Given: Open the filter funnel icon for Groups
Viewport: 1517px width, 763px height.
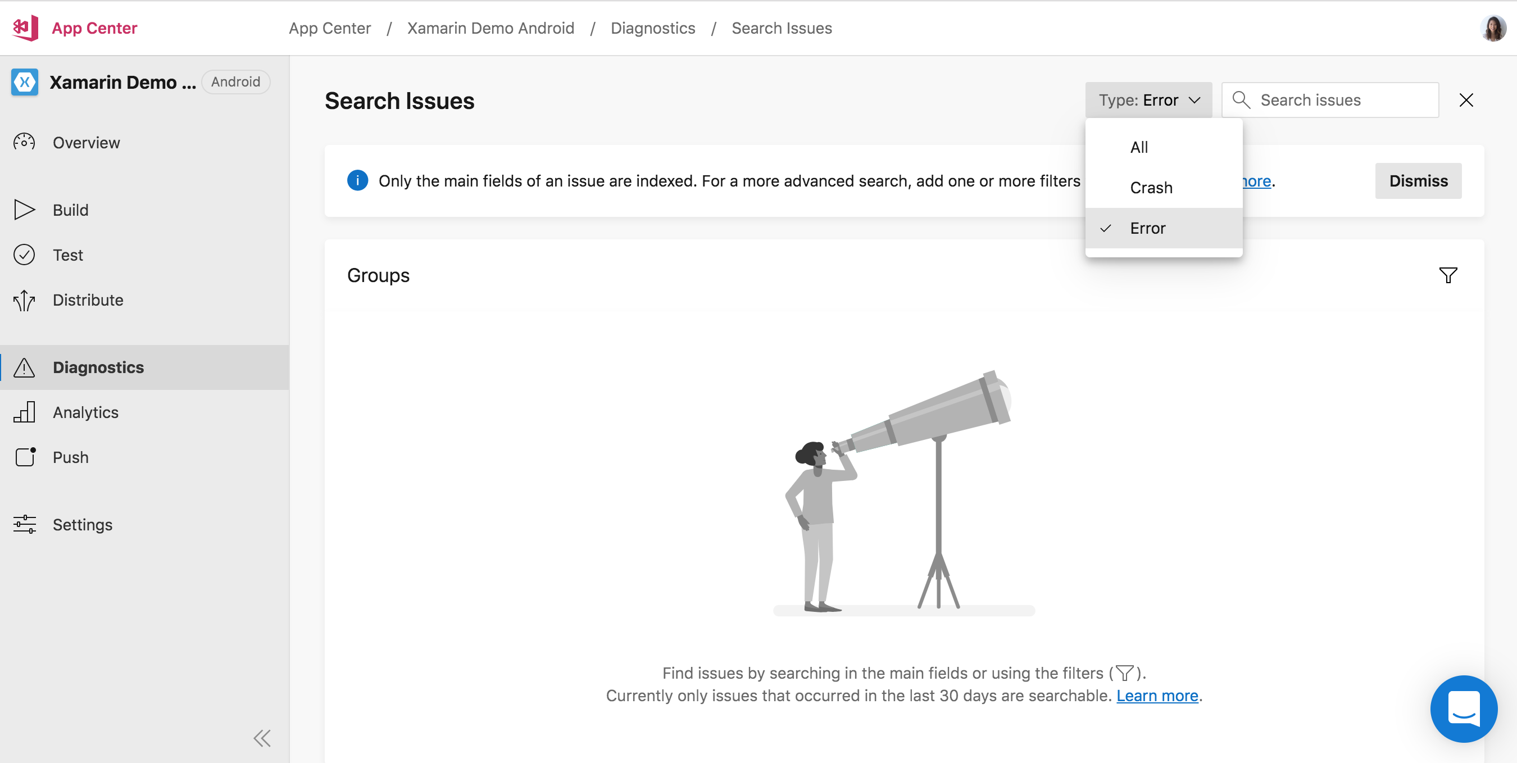Looking at the screenshot, I should click(x=1449, y=275).
